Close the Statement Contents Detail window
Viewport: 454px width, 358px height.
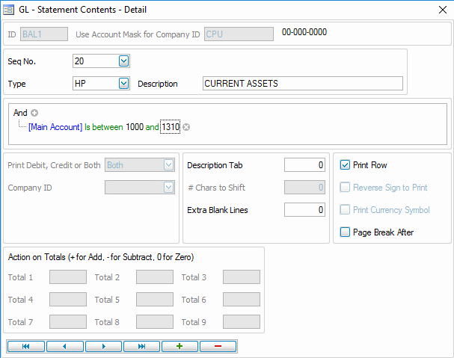(441, 10)
